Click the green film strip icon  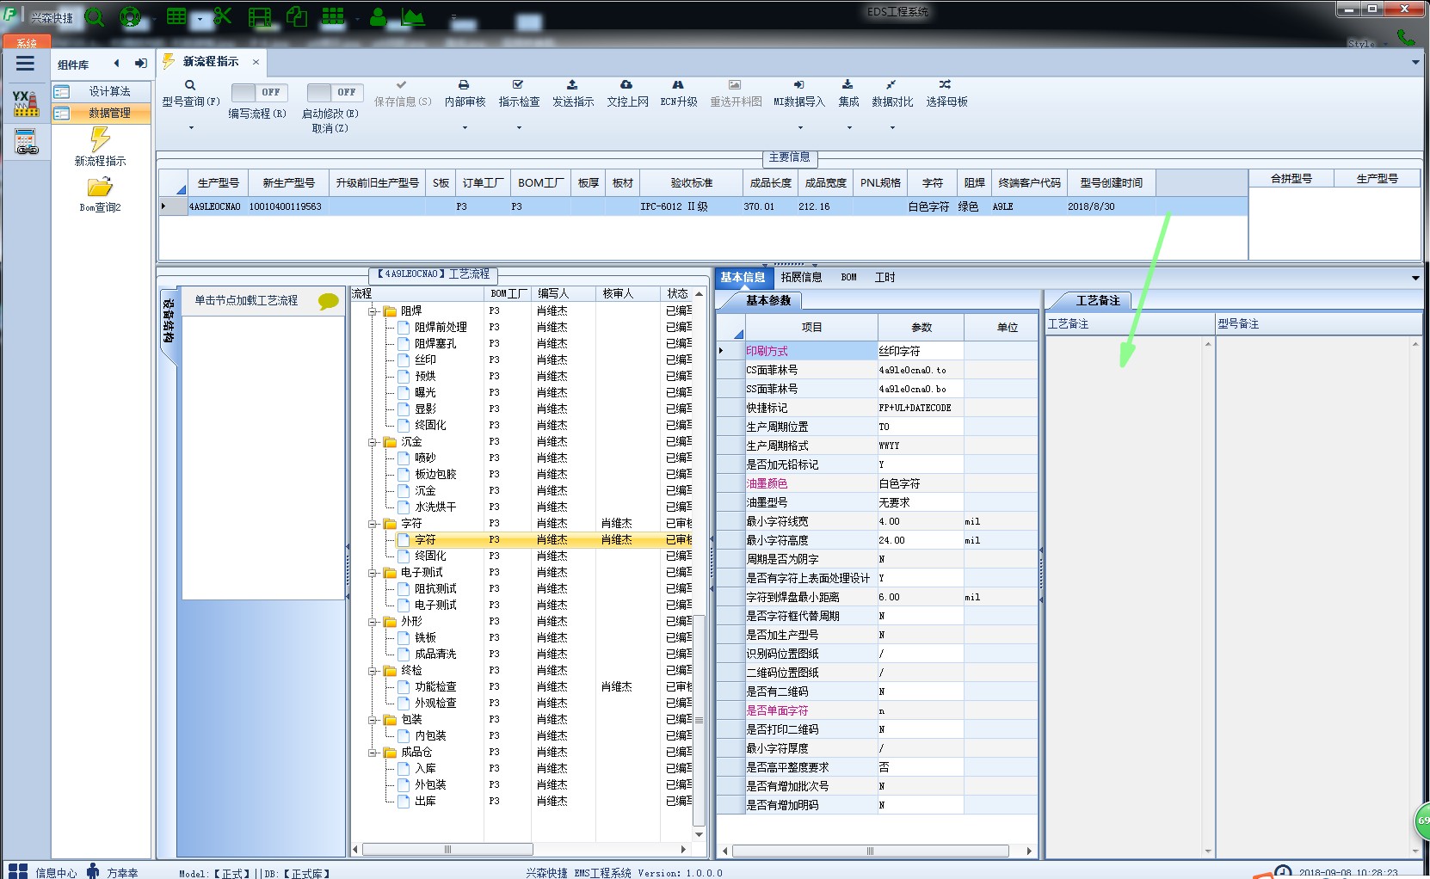(x=260, y=17)
